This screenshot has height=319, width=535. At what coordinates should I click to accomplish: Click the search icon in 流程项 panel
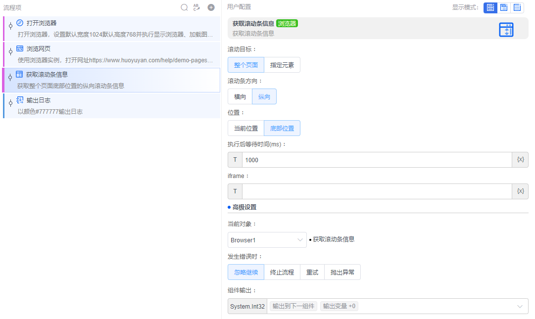(184, 7)
